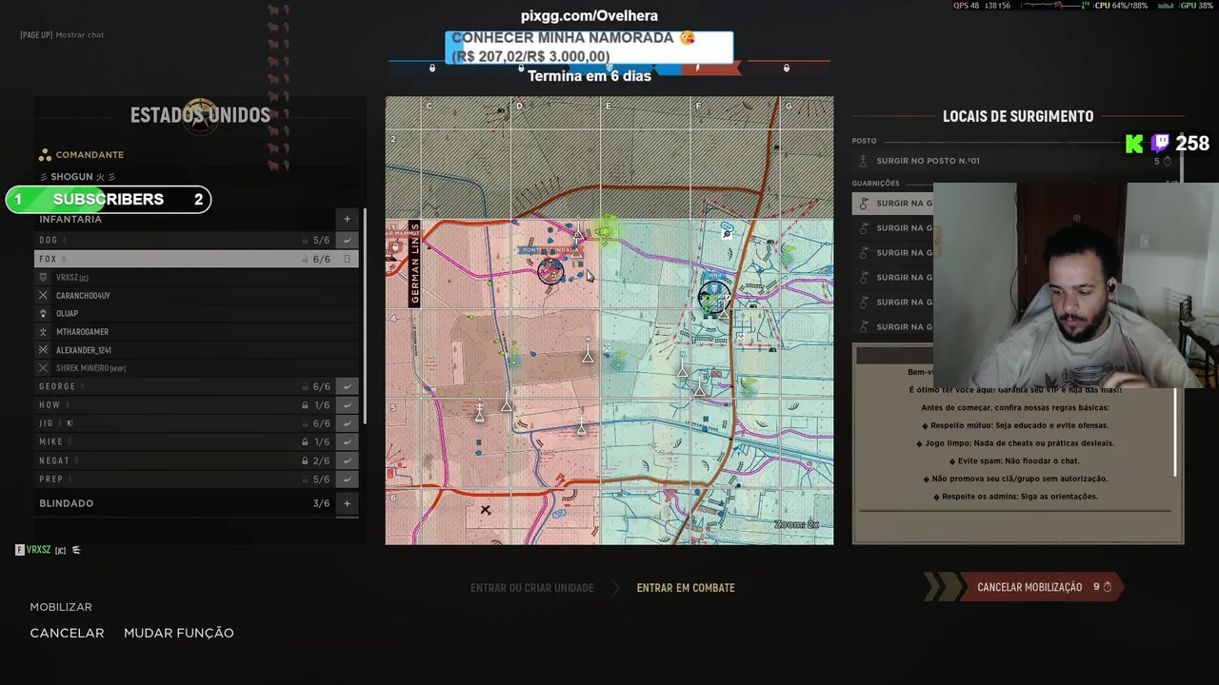Click the magnifier marker on the map

[727, 233]
